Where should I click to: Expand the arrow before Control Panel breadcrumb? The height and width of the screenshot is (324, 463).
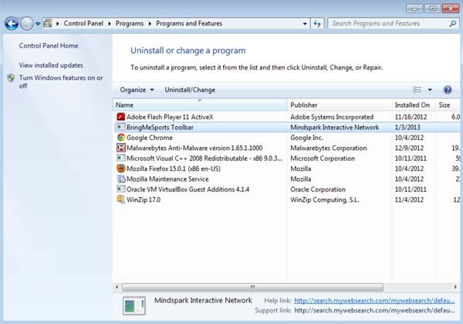(x=58, y=24)
